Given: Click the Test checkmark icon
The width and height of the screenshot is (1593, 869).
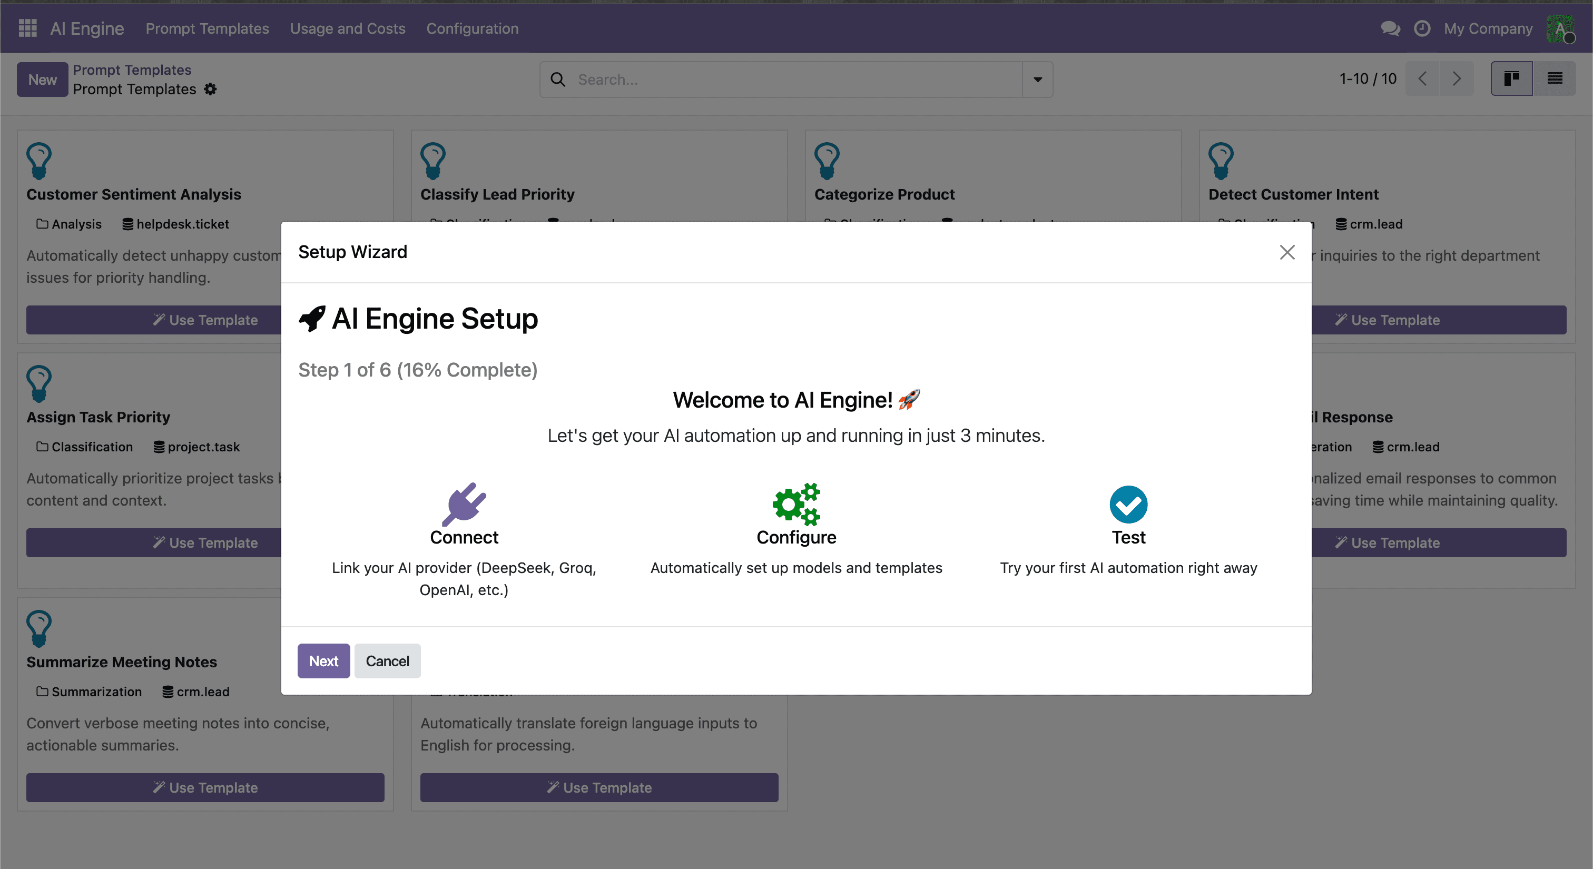Looking at the screenshot, I should coord(1128,505).
